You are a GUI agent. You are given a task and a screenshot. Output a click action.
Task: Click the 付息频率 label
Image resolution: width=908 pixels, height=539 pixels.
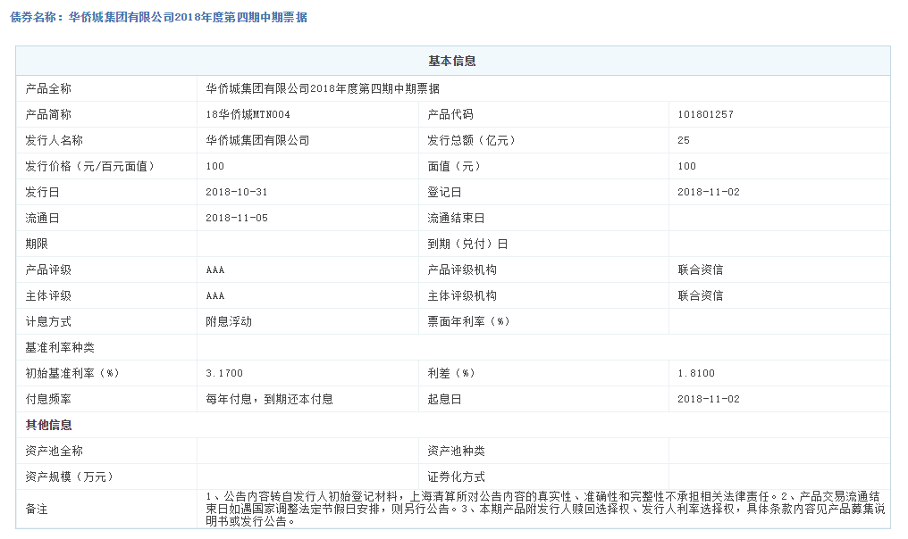tap(48, 400)
